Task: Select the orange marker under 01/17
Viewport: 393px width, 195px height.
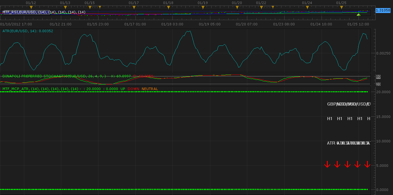Action: point(134,7)
